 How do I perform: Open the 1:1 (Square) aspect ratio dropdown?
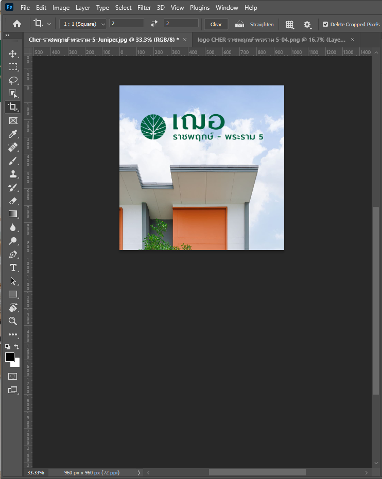point(83,24)
